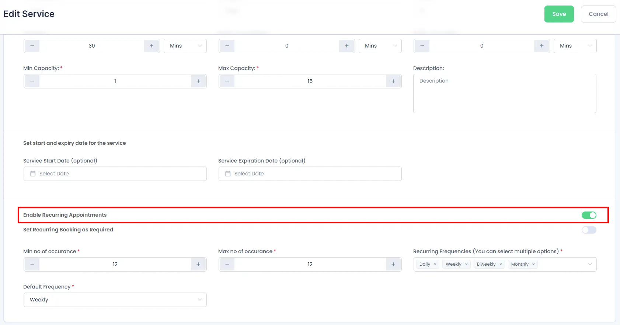Screen dimensions: 620x325
Task: Remove the Daily frequency tag
Action: click(x=435, y=264)
